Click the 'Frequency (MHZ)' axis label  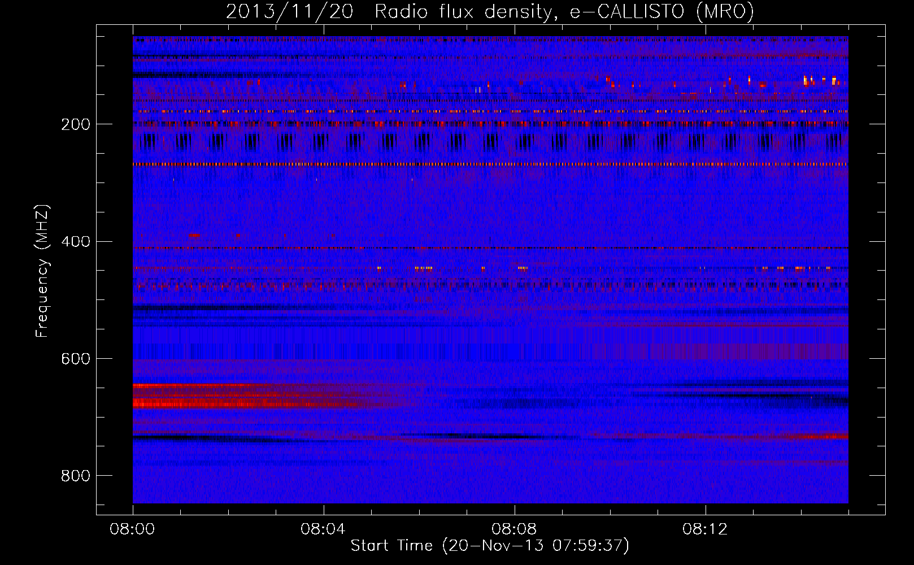(42, 271)
